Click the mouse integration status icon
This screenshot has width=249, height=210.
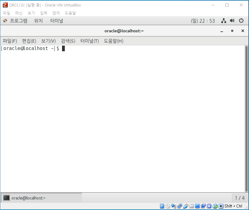point(215,206)
